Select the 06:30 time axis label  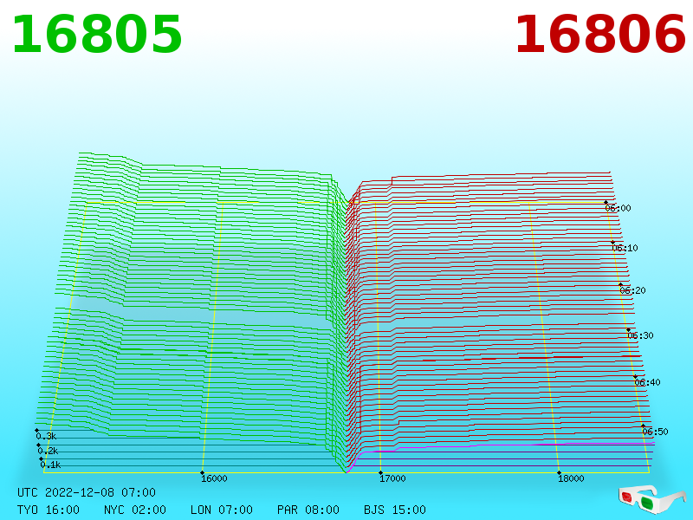(x=640, y=335)
